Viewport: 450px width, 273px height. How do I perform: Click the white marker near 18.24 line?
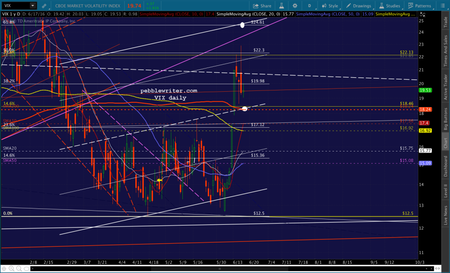tap(244, 109)
